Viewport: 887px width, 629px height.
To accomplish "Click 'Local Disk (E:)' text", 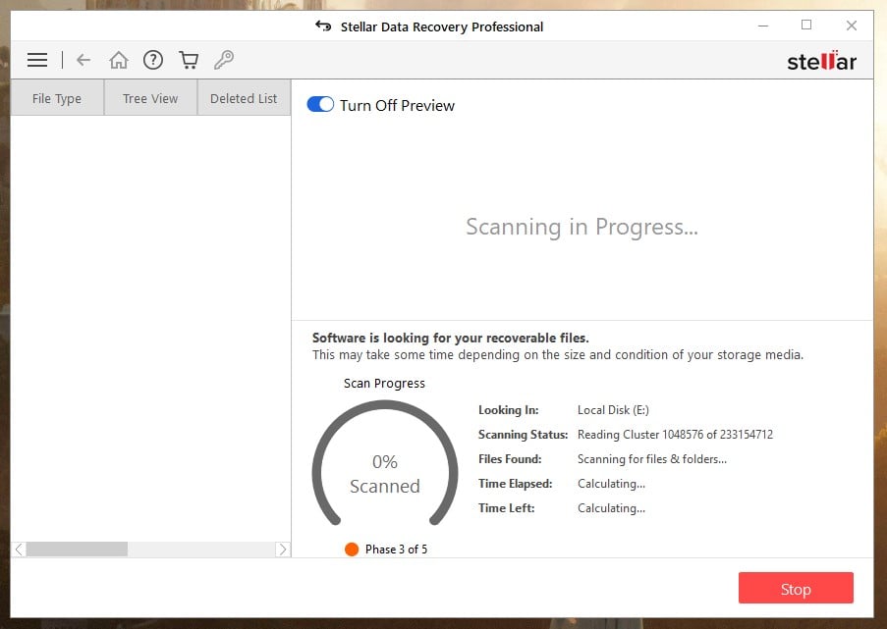I will [613, 410].
